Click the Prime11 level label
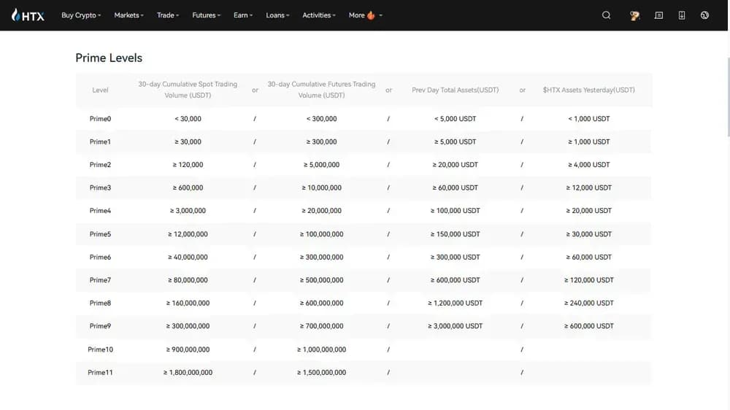 click(100, 373)
